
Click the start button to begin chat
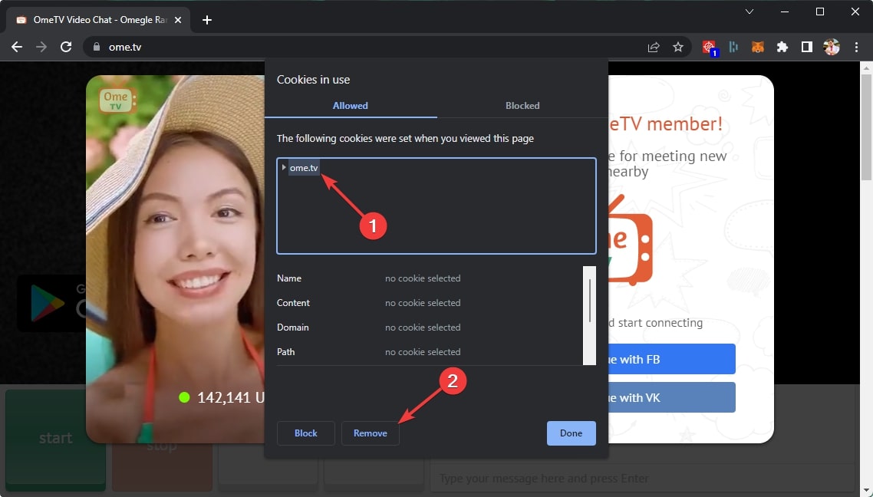(54, 438)
